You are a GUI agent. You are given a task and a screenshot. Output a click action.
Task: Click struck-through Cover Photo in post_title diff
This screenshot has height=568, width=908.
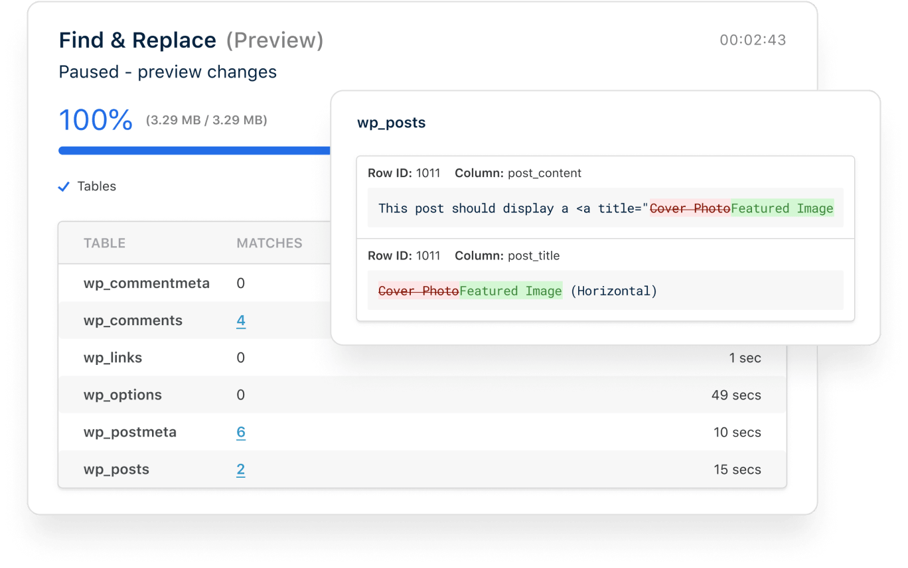click(x=419, y=291)
